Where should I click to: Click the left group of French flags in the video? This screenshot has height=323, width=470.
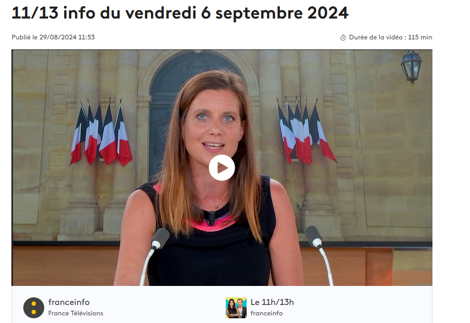pyautogui.click(x=101, y=133)
